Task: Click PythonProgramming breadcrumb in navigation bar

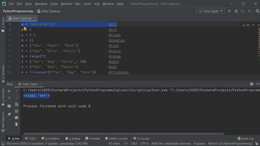Action: pyautogui.click(x=18, y=11)
